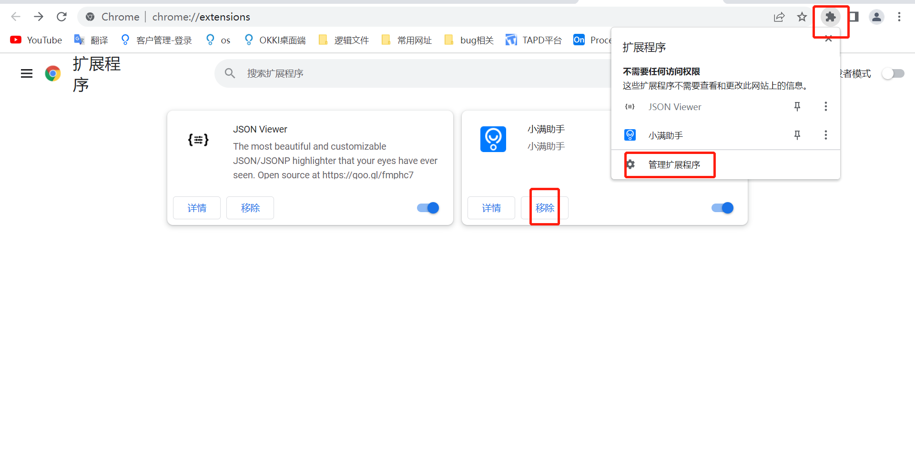Image resolution: width=915 pixels, height=460 pixels.
Task: Click the browser back arrow
Action: 16,17
